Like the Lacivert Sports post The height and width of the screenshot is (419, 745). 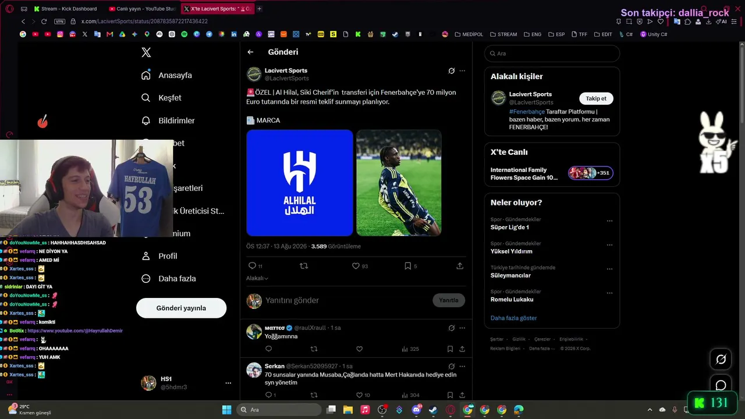356,266
